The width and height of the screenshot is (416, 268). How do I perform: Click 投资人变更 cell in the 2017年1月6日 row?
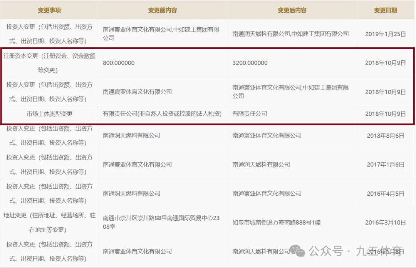coord(49,165)
